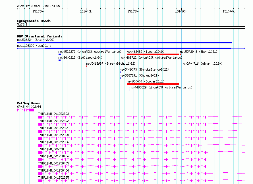253x184 pixels.
Task: Click the right arrow of the ruler
Action: coord(244,9)
